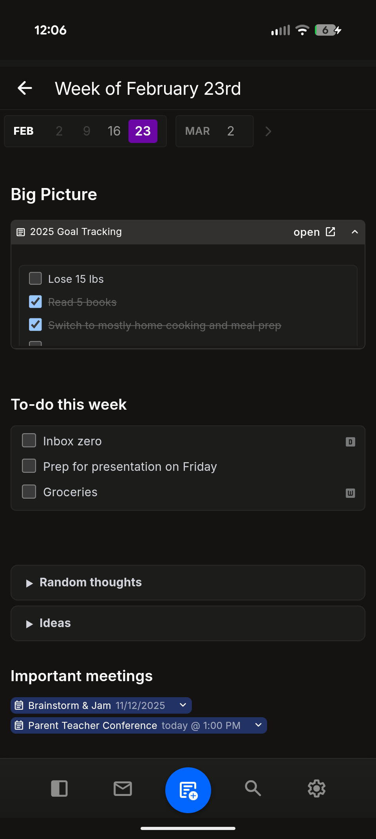Click the W tag badge on Groceries
The height and width of the screenshot is (839, 376).
point(350,493)
